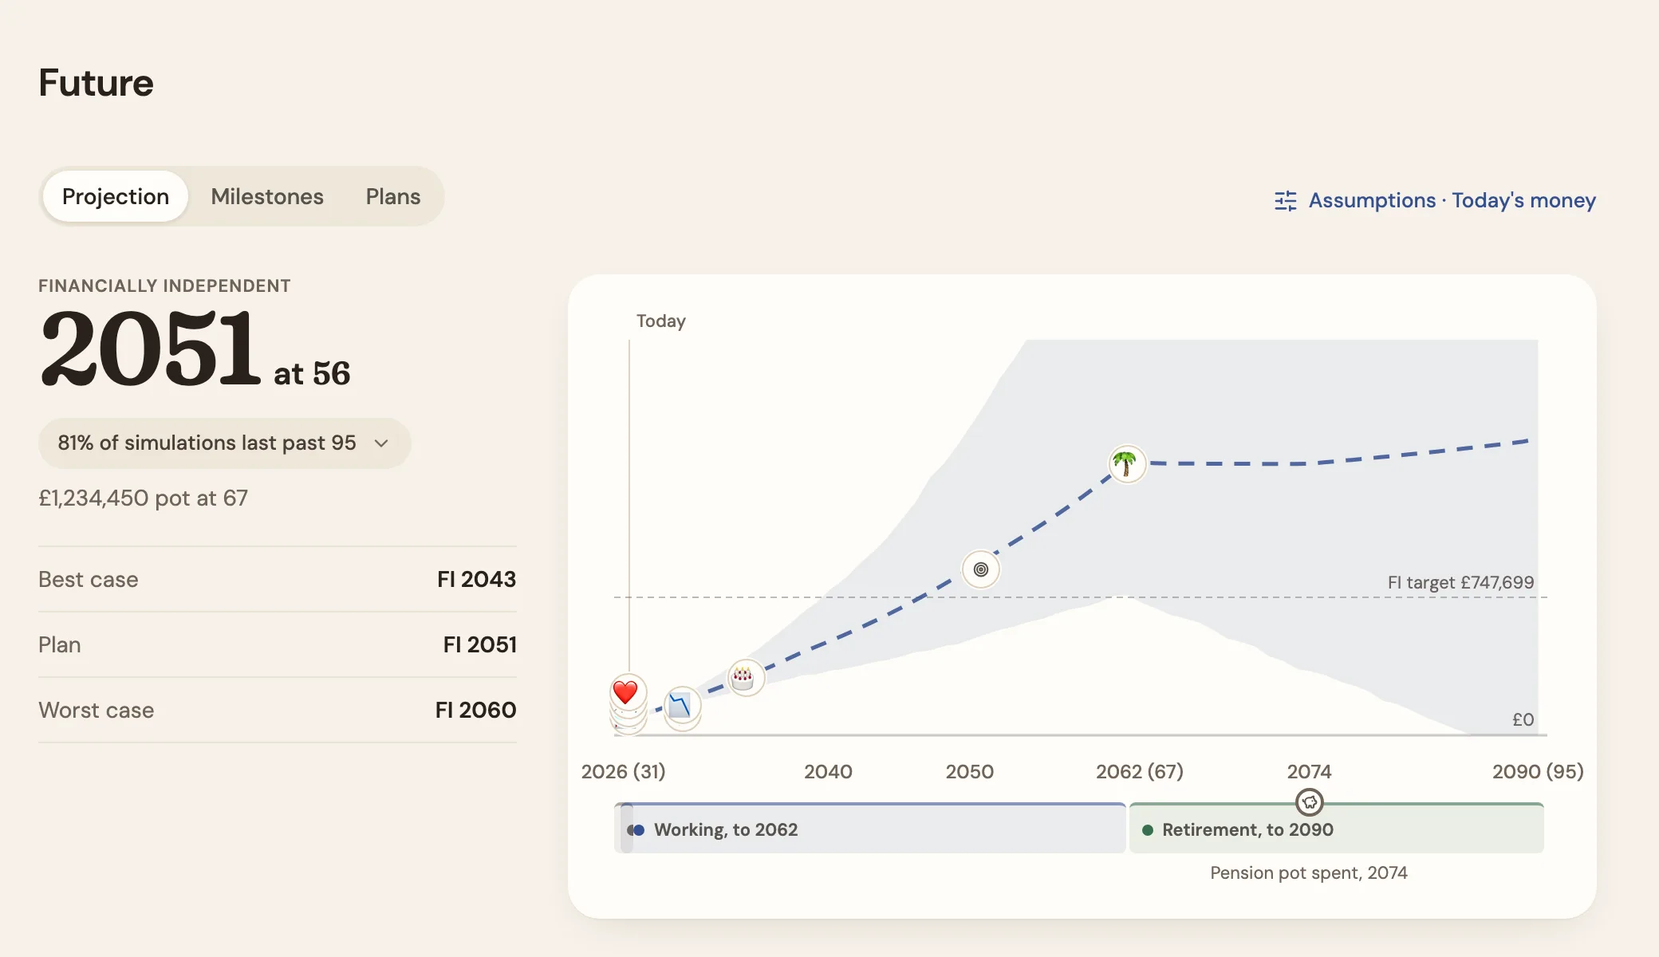Click the '2050' axis label
This screenshot has height=957, width=1659.
(x=970, y=771)
